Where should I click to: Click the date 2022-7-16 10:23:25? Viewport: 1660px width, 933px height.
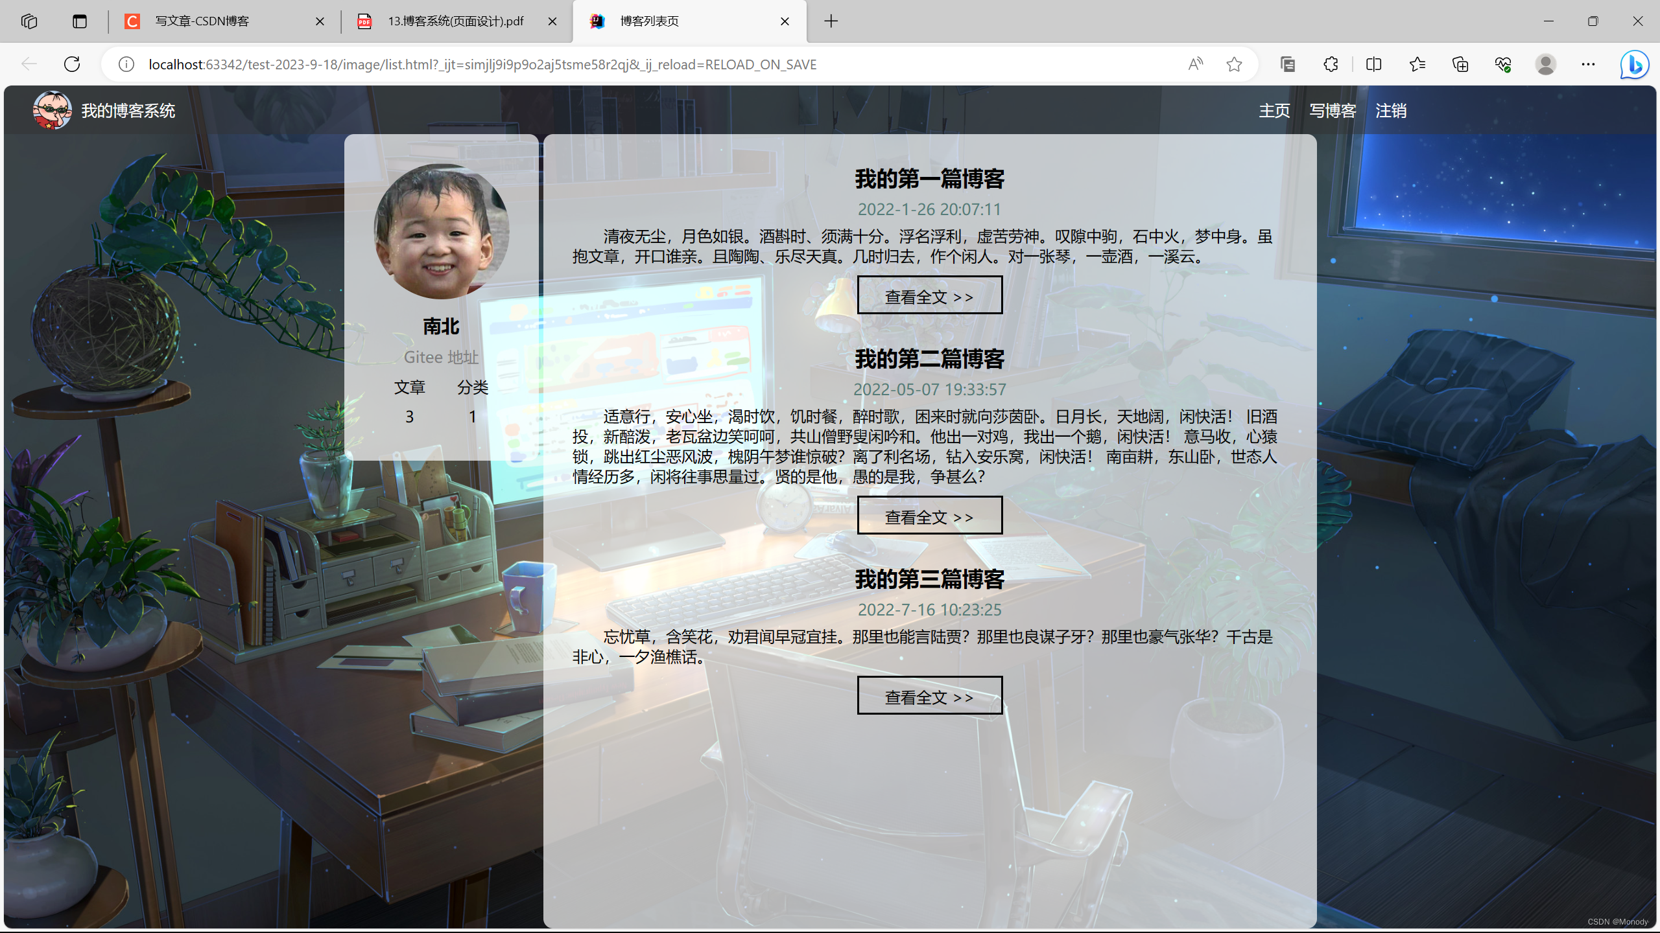coord(930,610)
